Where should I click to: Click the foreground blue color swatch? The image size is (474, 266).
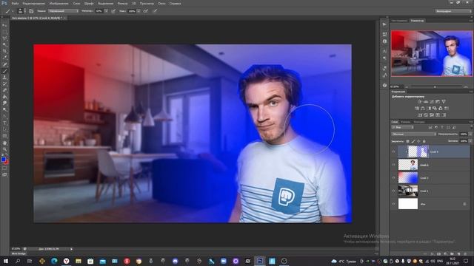pos(3,160)
